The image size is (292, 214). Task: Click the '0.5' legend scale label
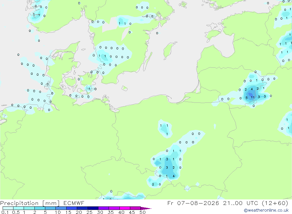(16, 212)
